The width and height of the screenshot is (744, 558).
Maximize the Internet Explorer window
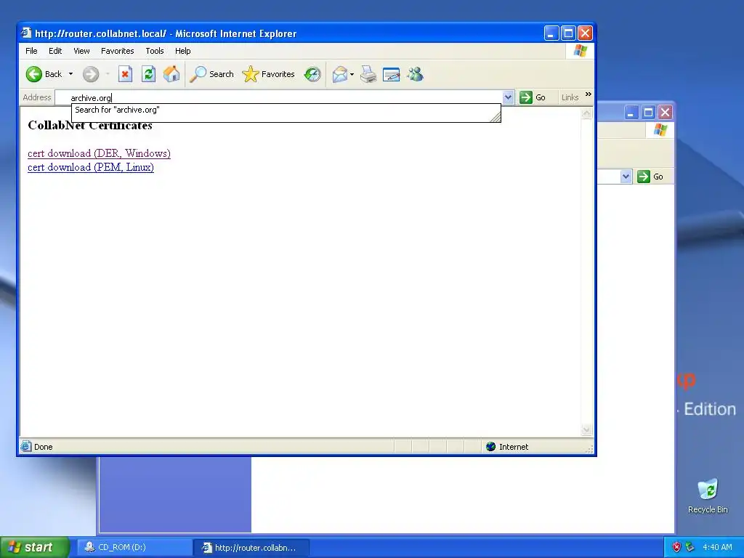click(568, 33)
